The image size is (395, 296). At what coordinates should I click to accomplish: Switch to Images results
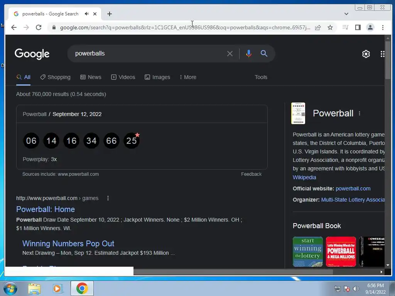pos(157,77)
